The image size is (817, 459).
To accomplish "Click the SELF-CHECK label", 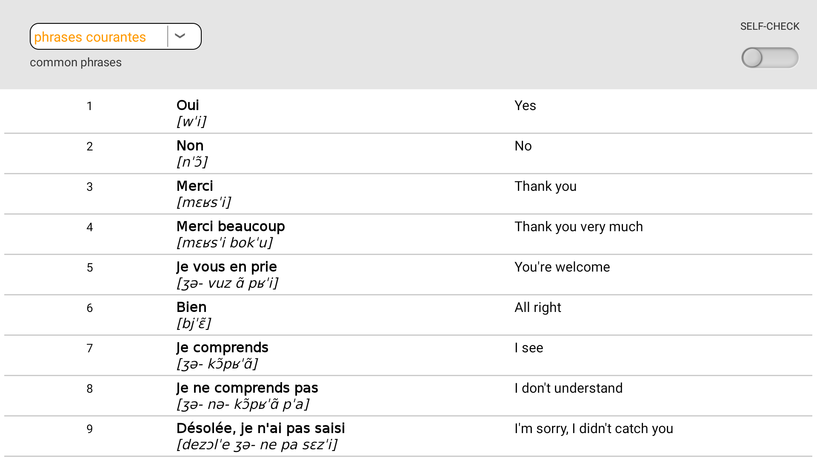I will 769,26.
